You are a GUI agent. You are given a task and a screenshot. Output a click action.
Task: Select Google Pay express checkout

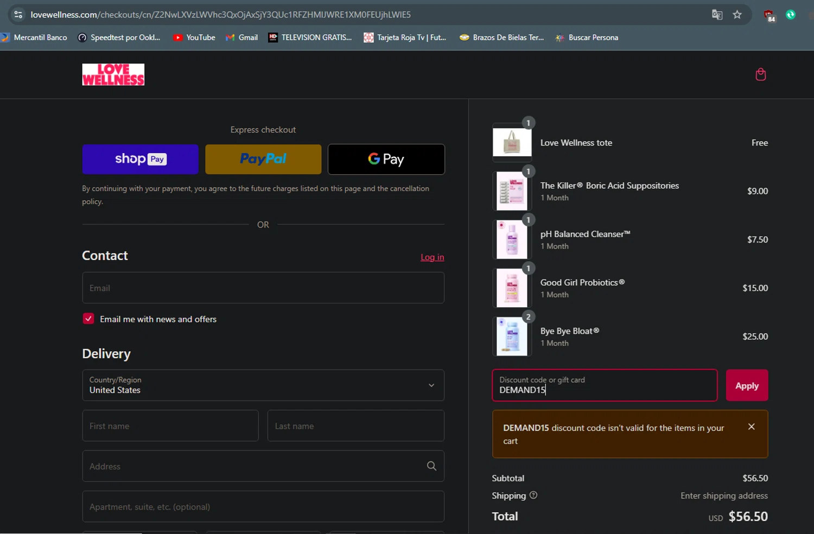(x=386, y=159)
